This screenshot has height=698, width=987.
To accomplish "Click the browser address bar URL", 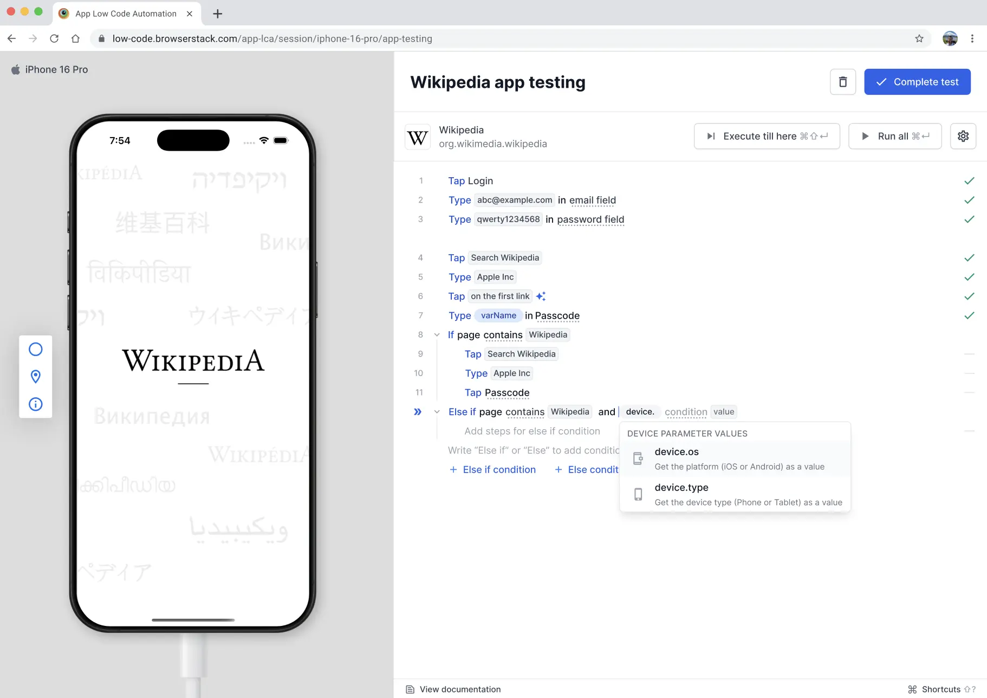I will coord(272,38).
